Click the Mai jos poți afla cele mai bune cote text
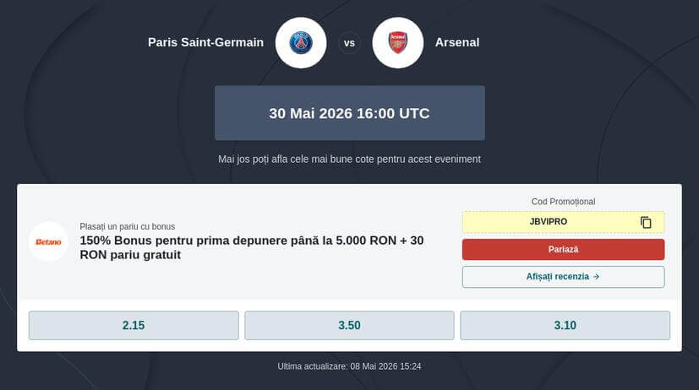This screenshot has height=390, width=699. coord(350,160)
